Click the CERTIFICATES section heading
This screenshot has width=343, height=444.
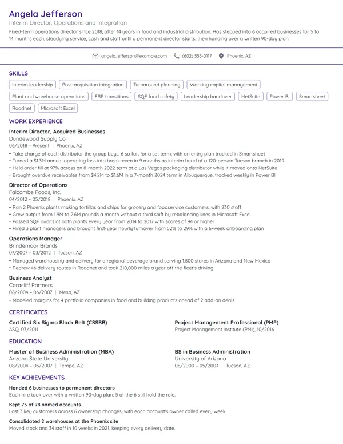pos(29,312)
